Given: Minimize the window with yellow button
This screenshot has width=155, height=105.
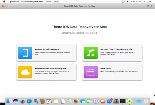Looking at the screenshot, I should [6, 6].
